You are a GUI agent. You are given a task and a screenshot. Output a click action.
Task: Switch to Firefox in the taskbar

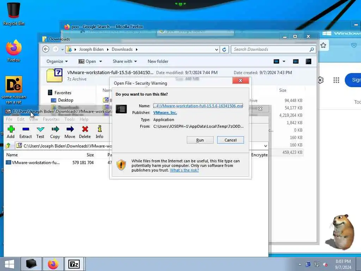[x=53, y=264]
